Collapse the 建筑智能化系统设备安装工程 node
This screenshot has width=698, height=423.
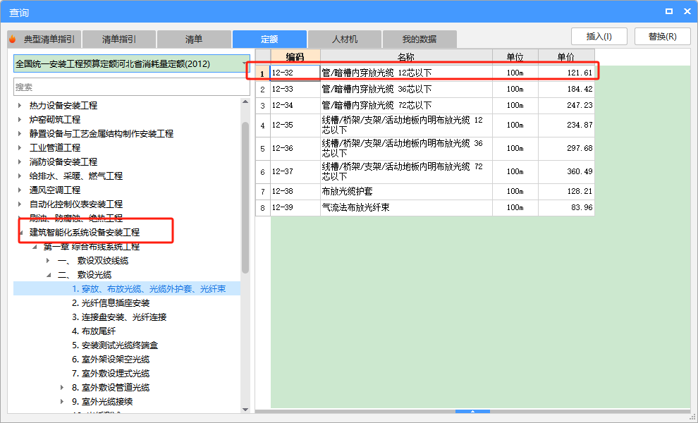coord(21,233)
